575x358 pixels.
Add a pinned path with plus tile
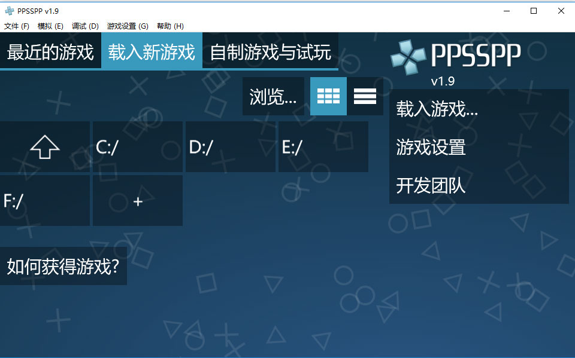[138, 201]
